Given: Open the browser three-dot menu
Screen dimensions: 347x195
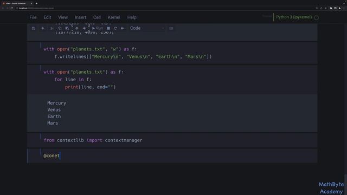Looking at the screenshot, I should coord(344,8).
